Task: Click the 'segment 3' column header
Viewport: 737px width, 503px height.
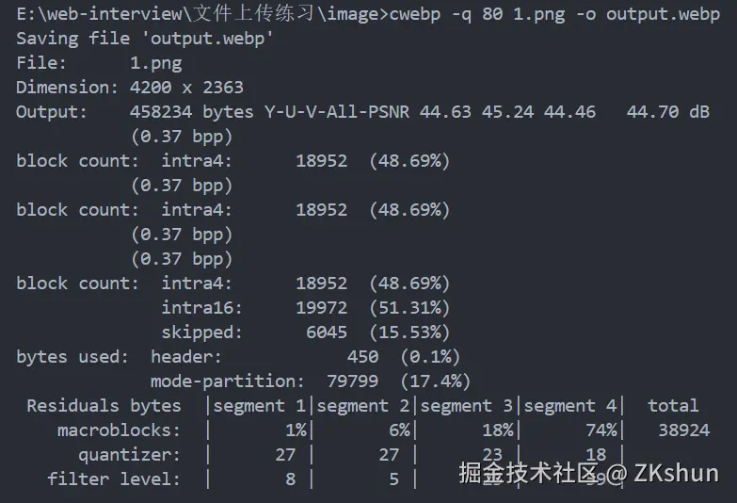Action: [x=467, y=406]
